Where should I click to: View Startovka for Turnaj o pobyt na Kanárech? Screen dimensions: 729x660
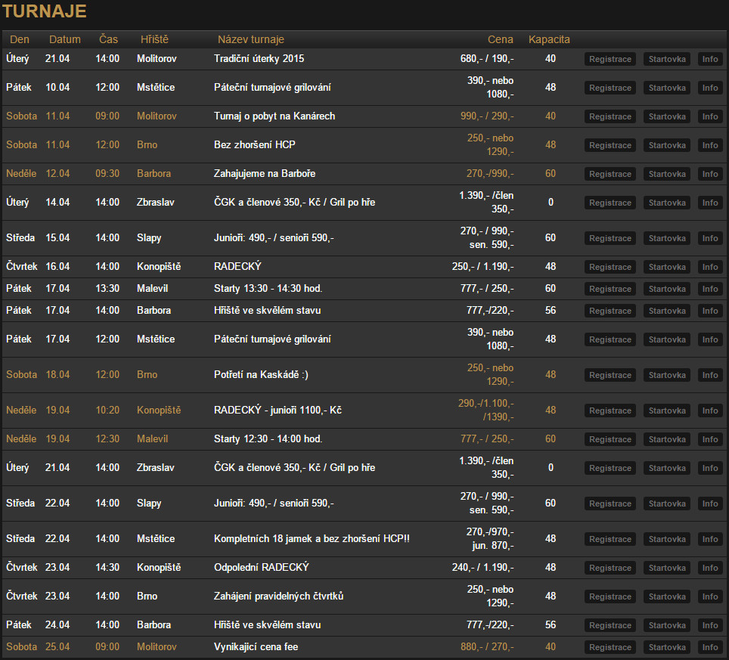coord(667,116)
